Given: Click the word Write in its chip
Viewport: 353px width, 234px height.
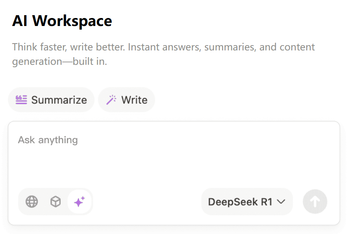Looking at the screenshot, I should tap(134, 100).
